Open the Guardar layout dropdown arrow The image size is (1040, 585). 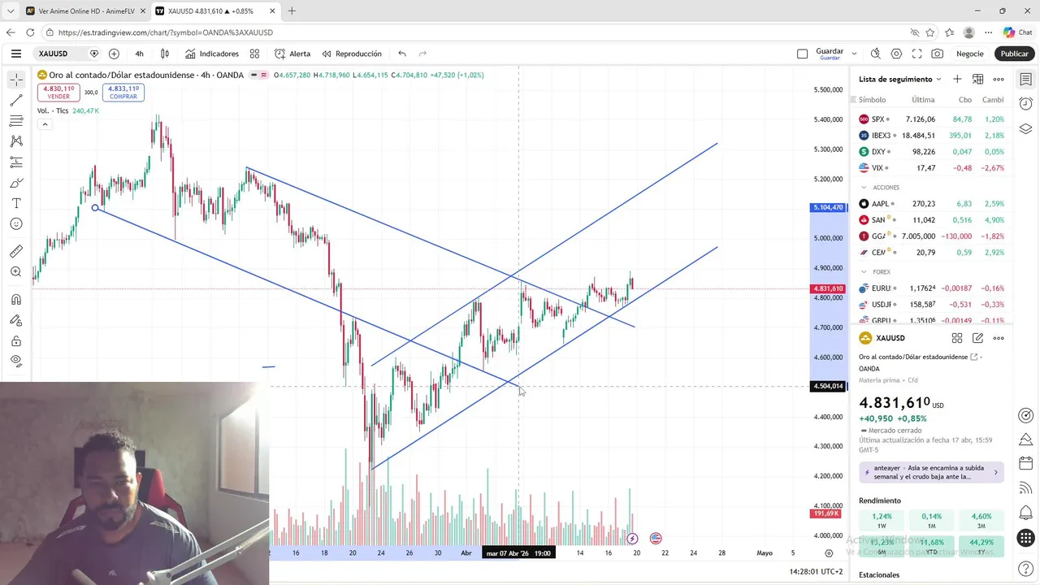pyautogui.click(x=854, y=54)
